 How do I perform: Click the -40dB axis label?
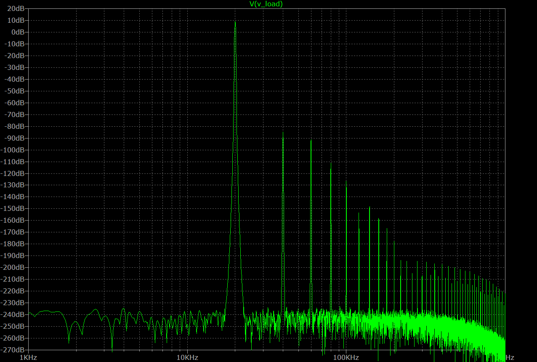coord(15,79)
